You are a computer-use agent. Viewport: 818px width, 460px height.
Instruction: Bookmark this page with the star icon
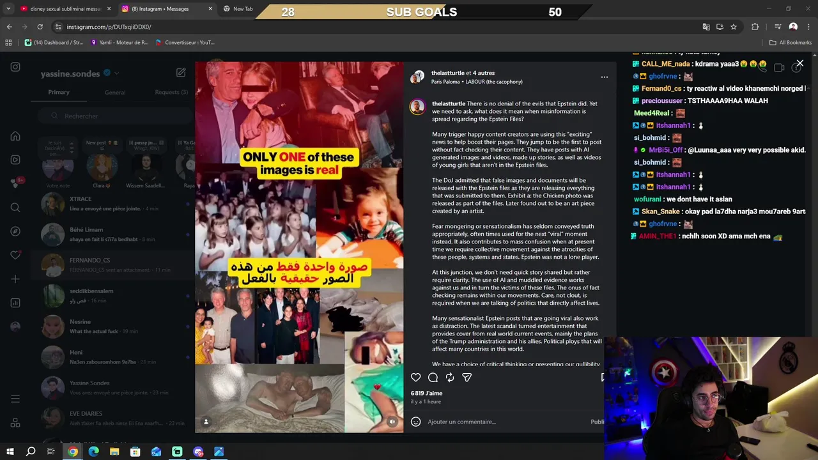click(734, 27)
